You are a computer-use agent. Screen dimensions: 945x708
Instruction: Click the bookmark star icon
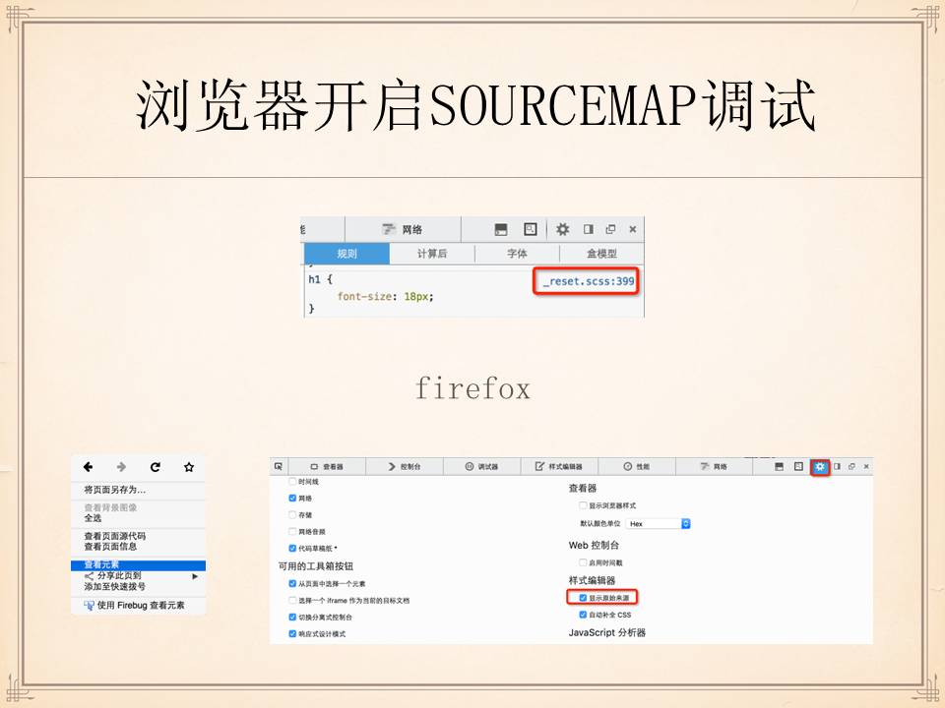tap(189, 467)
